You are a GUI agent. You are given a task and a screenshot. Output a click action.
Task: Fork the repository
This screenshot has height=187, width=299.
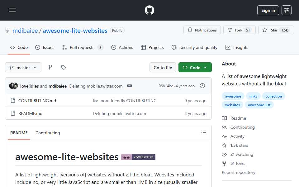(239, 30)
